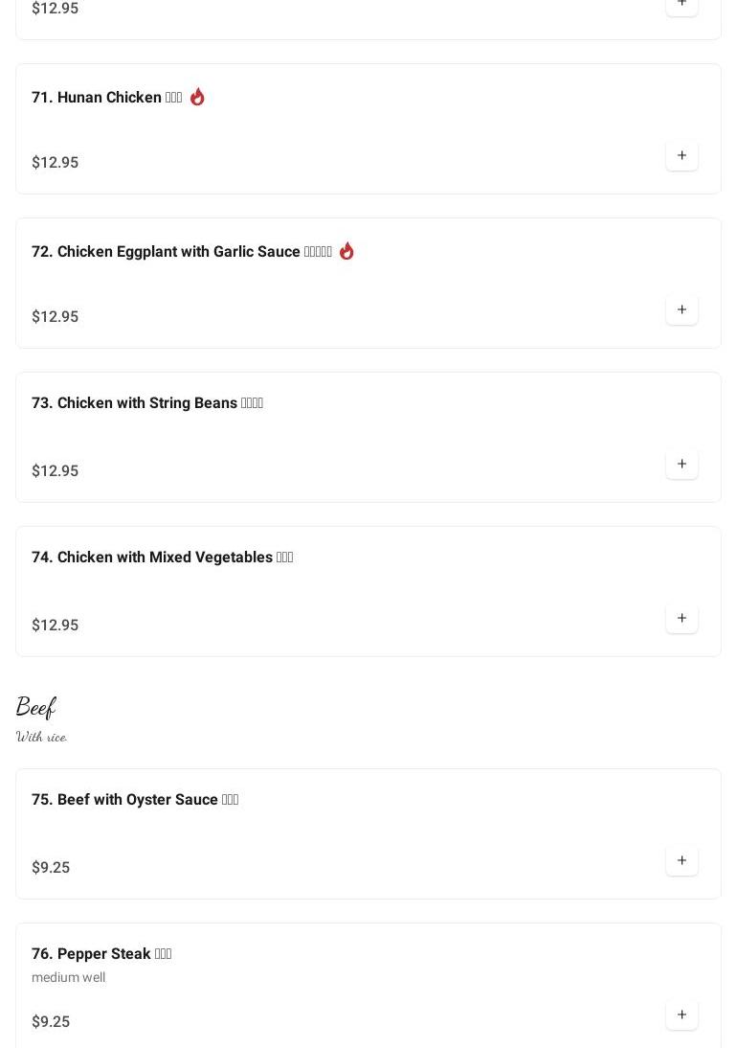Click the spicy flame icon beside Chicken Eggplant
Viewport: 737px width, 1048px height.
346,251
